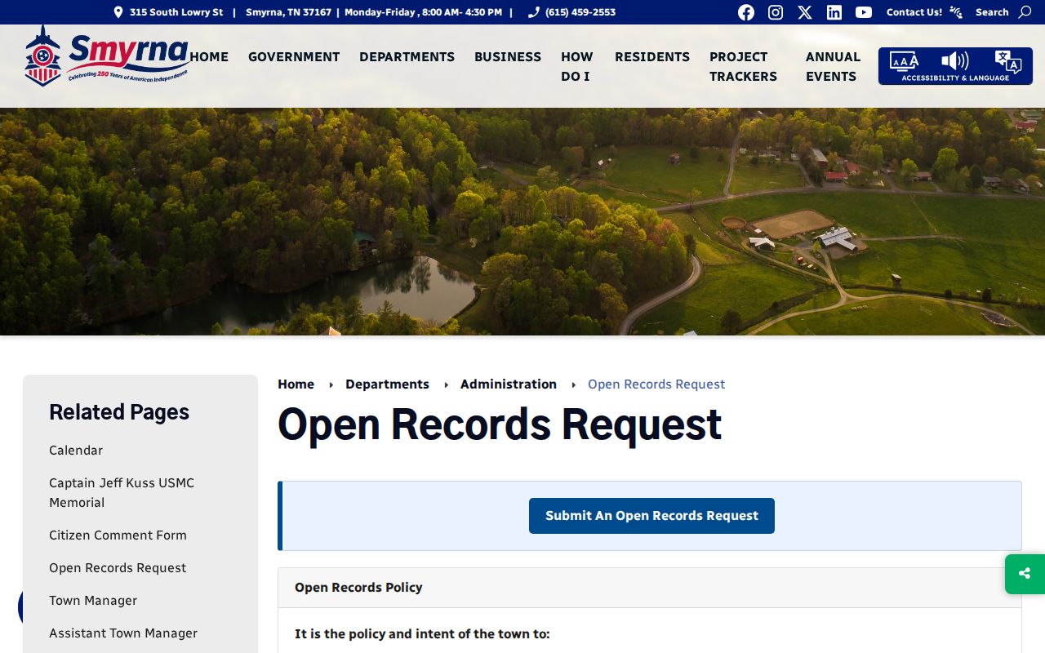1045x653 pixels.
Task: Click the Smyrna logo
Action: tap(107, 56)
